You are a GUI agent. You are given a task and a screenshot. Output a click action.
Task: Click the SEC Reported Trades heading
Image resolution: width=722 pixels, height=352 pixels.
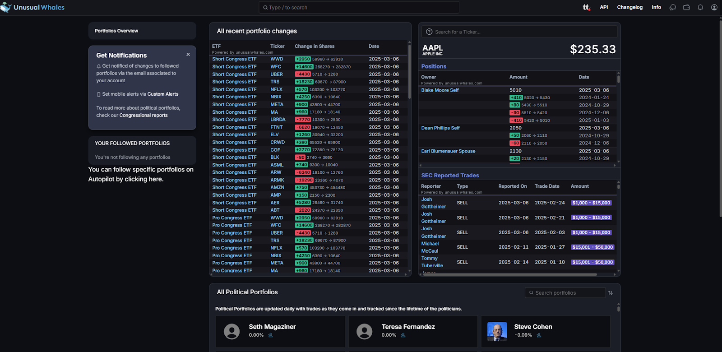click(x=450, y=176)
